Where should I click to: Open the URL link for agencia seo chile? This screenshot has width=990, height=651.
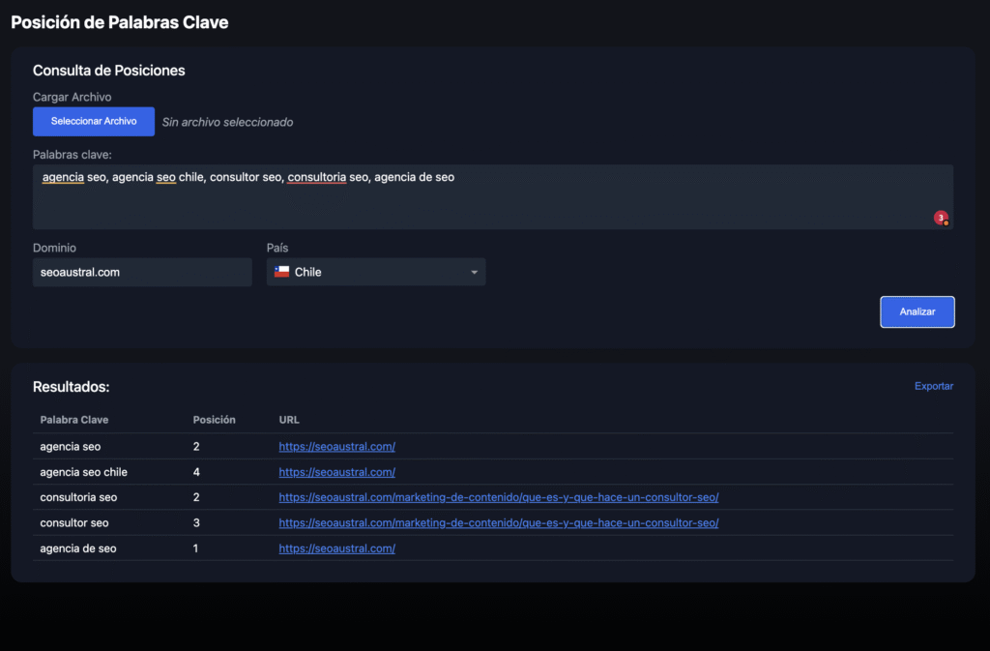point(336,472)
